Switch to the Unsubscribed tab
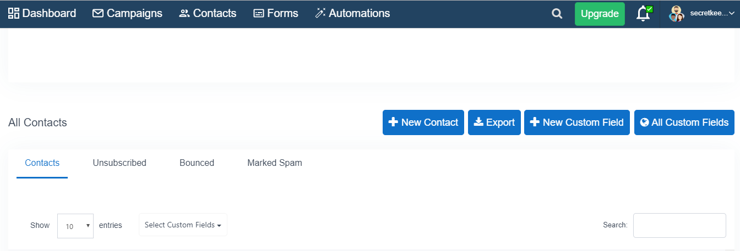 coord(119,163)
